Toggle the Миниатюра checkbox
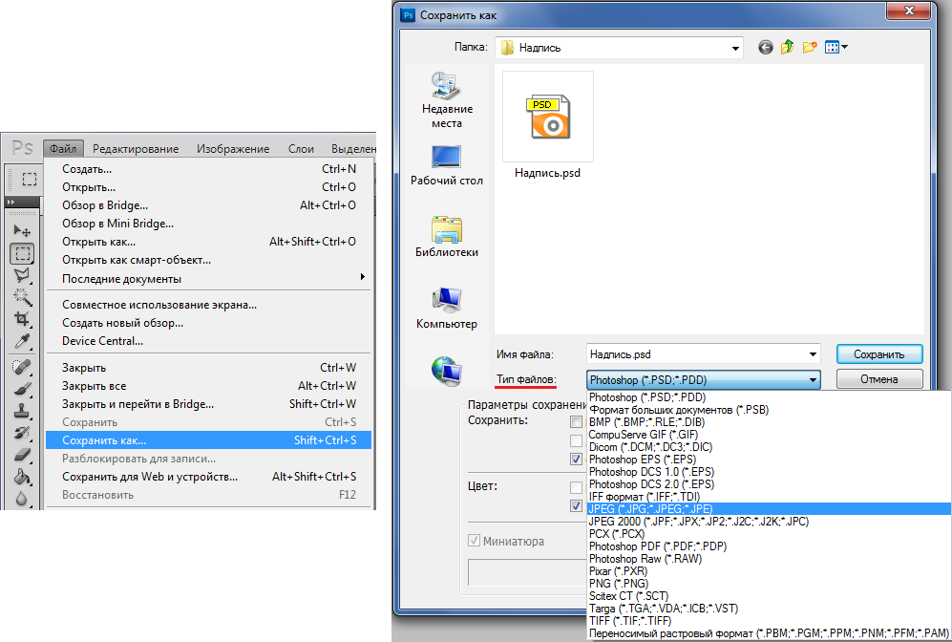This screenshot has height=642, width=952. pos(475,541)
